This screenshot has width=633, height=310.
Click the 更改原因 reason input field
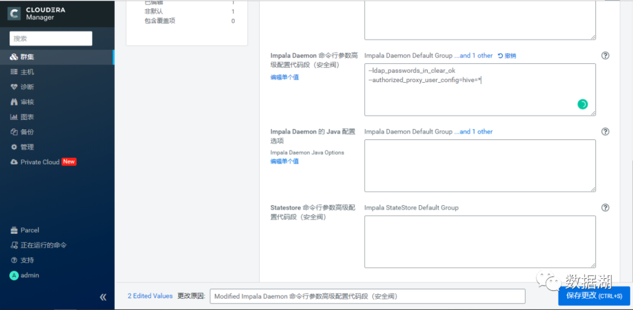367,296
